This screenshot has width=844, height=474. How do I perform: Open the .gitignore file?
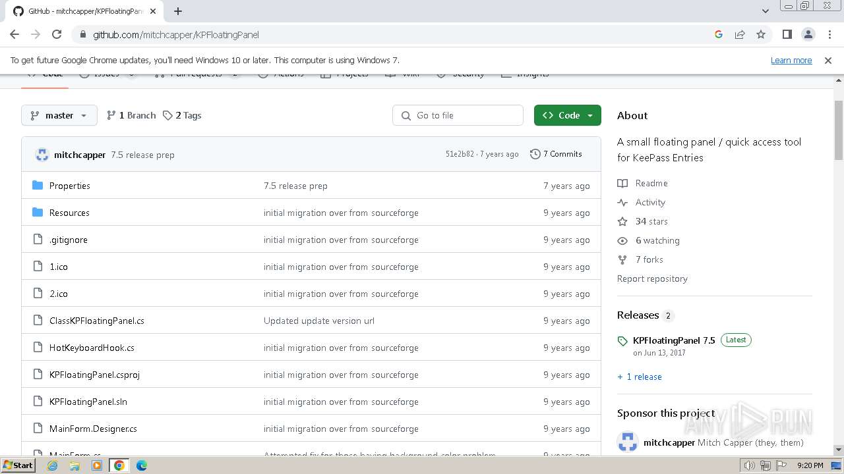click(x=69, y=240)
